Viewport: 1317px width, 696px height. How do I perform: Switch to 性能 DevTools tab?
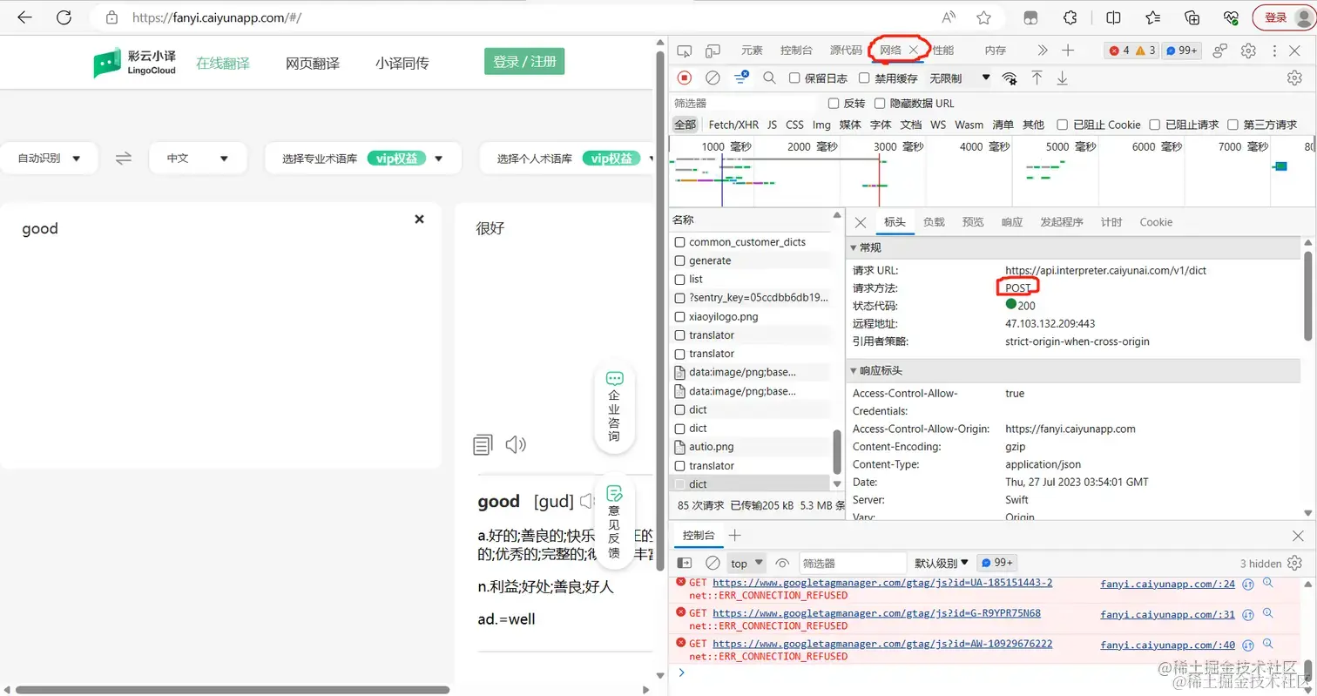coord(943,51)
